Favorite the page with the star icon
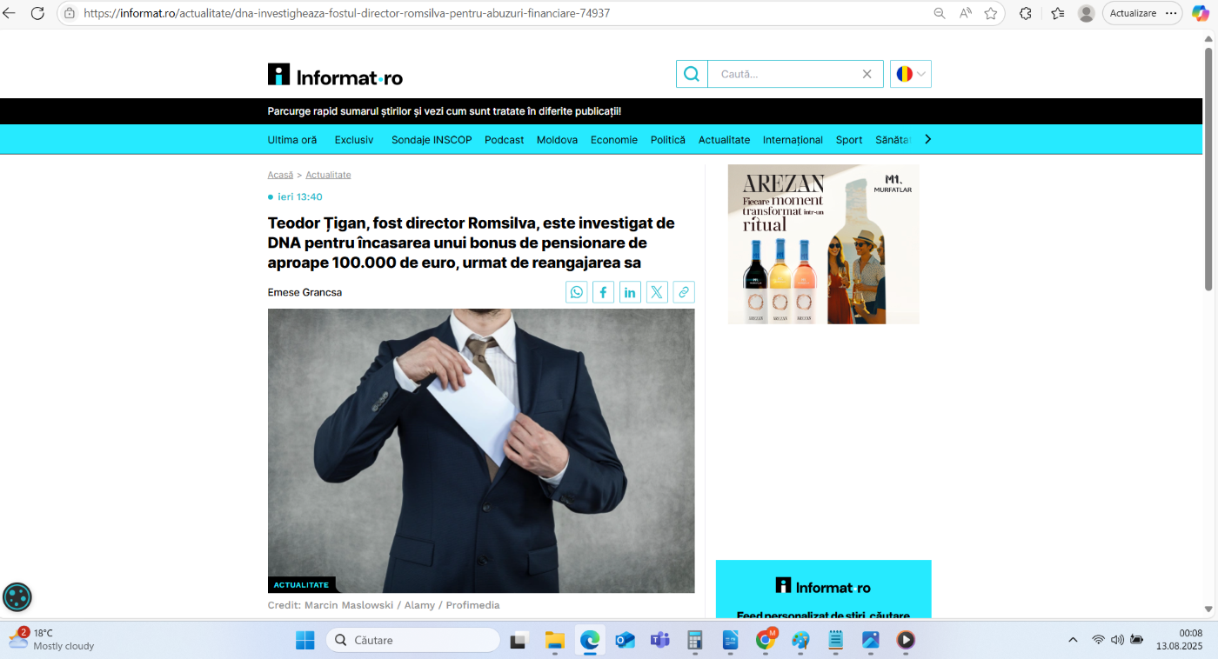Image resolution: width=1218 pixels, height=659 pixels. (x=990, y=13)
